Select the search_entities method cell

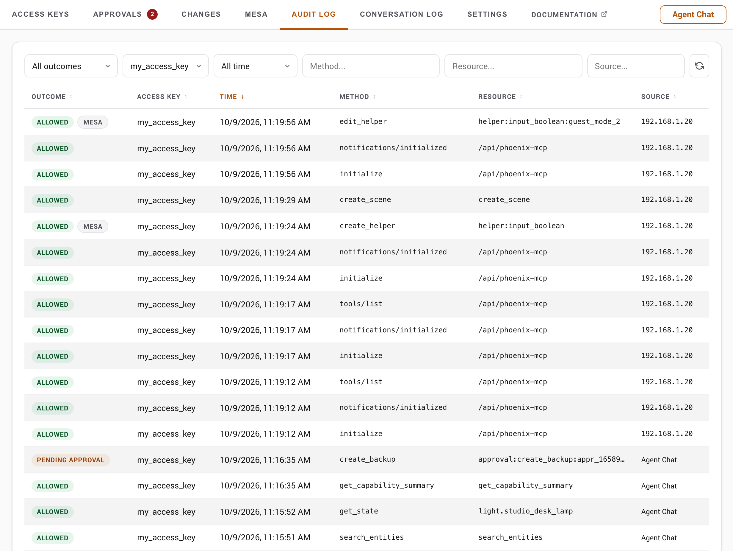(372, 537)
